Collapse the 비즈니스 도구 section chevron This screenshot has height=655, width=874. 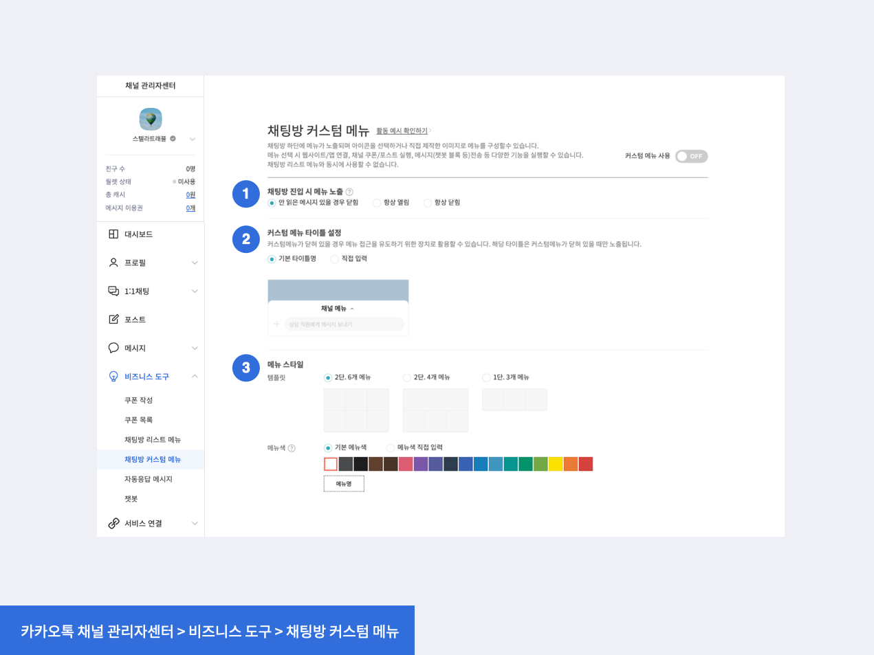195,377
